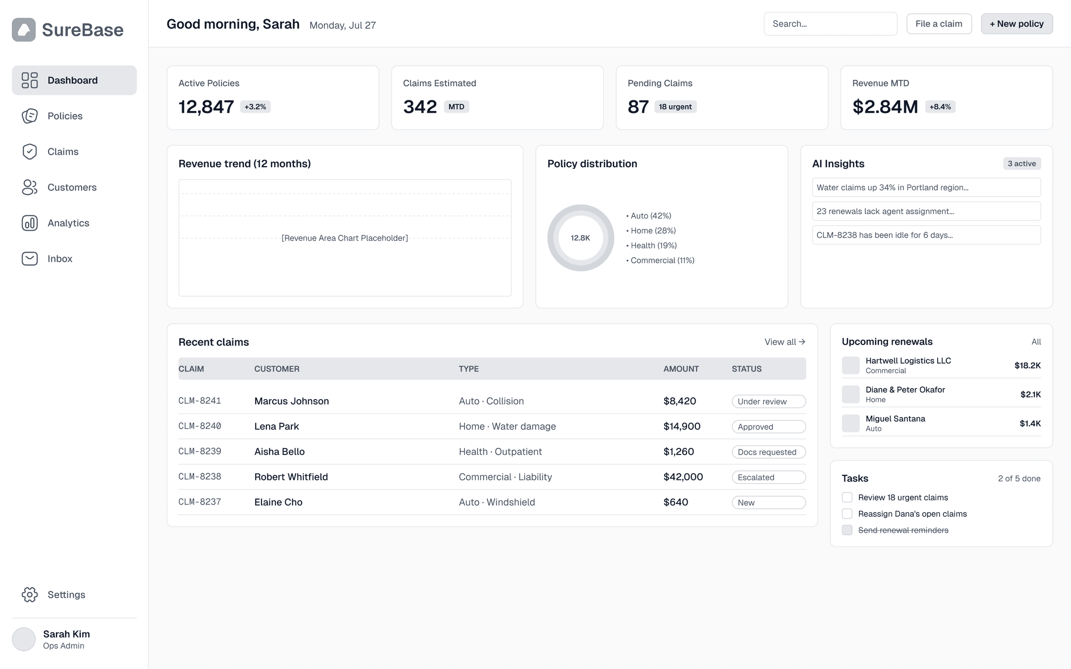Click the revenue area chart placeholder

pyautogui.click(x=345, y=238)
